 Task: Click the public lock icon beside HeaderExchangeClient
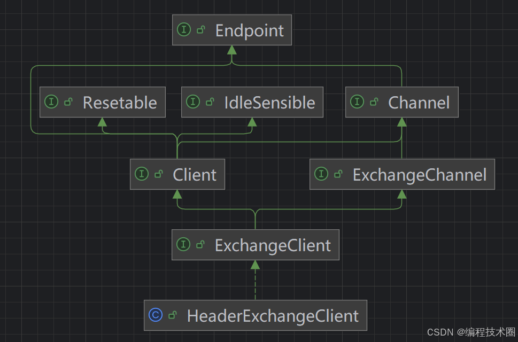pyautogui.click(x=173, y=315)
